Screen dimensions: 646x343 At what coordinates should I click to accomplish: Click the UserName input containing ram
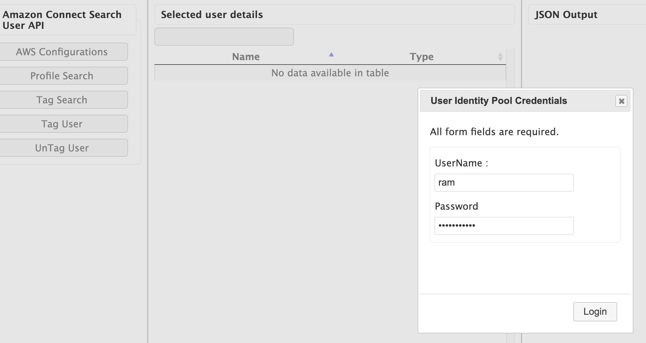click(504, 182)
